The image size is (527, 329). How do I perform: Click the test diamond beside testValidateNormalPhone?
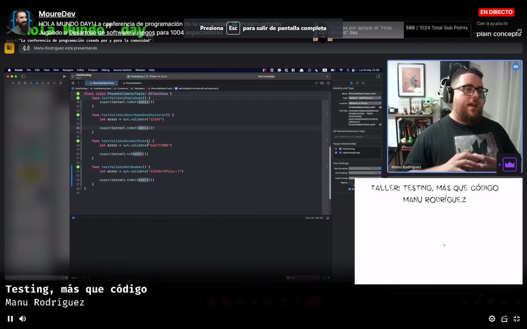(78, 141)
